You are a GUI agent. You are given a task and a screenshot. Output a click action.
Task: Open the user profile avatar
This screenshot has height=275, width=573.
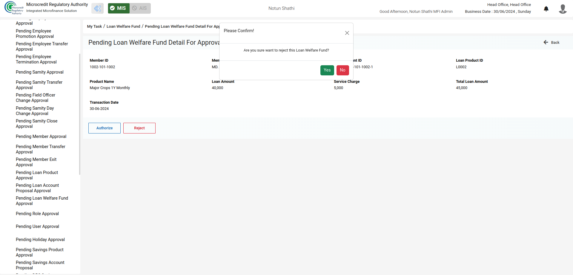[x=563, y=9]
